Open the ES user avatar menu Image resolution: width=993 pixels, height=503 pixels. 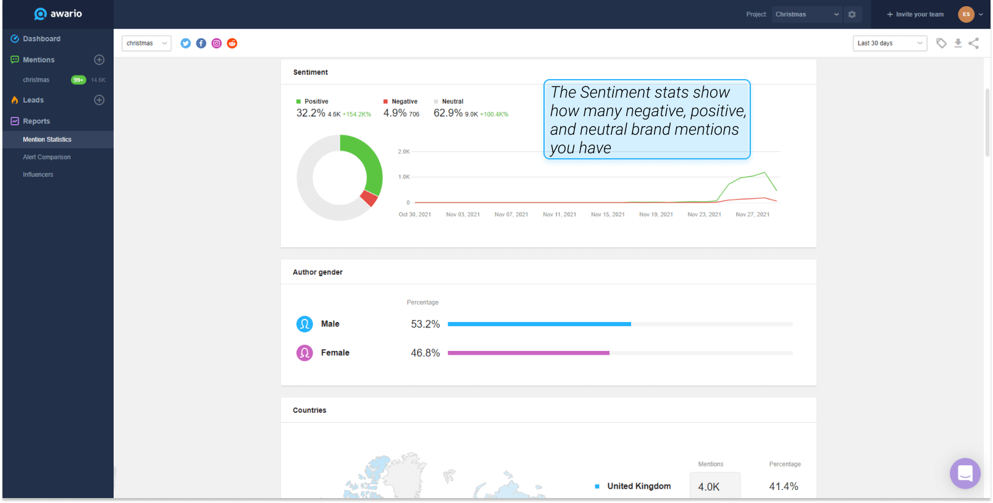[x=966, y=14]
